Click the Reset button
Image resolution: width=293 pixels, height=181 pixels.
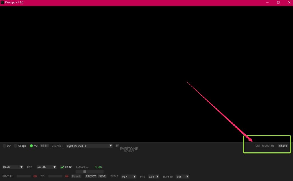(76, 176)
